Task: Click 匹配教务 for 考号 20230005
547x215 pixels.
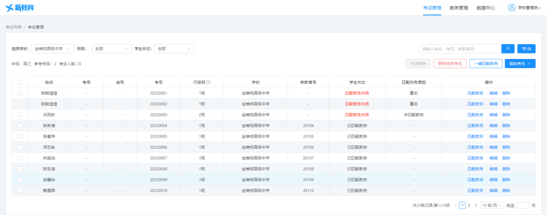Action: pos(475,136)
